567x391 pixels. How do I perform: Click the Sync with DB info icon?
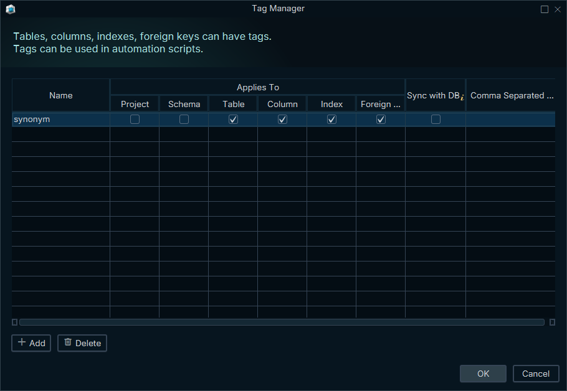(x=462, y=97)
